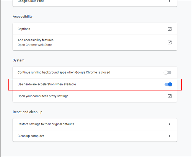This screenshot has height=157, width=192.
Task: Click 'Use hardware acceleration when available' label
Action: (x=47, y=84)
